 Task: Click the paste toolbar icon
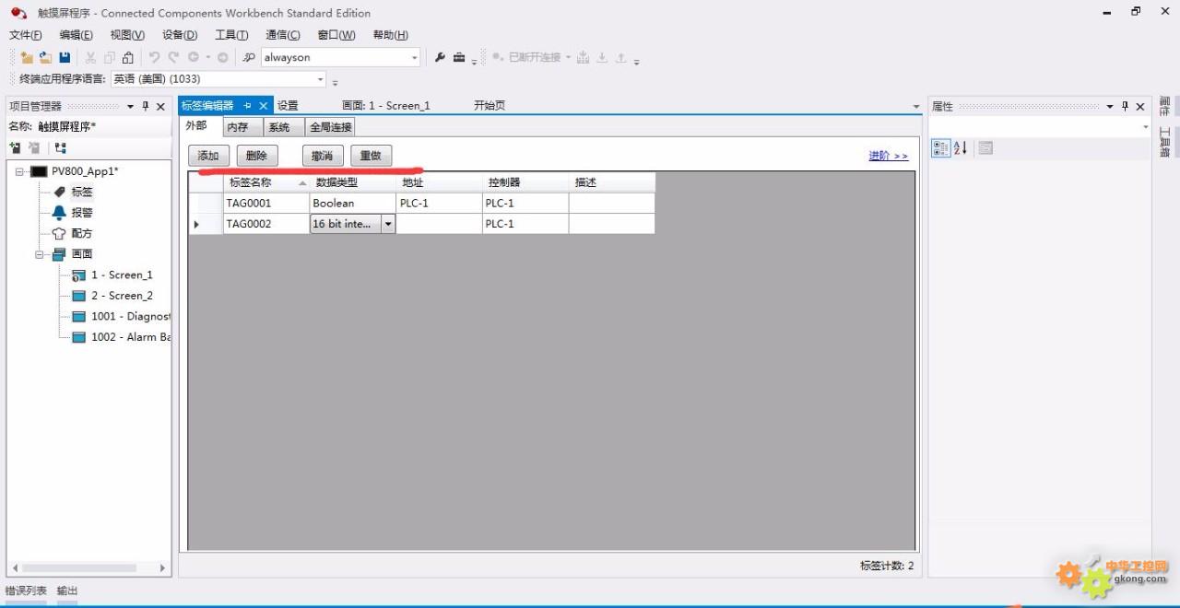128,57
